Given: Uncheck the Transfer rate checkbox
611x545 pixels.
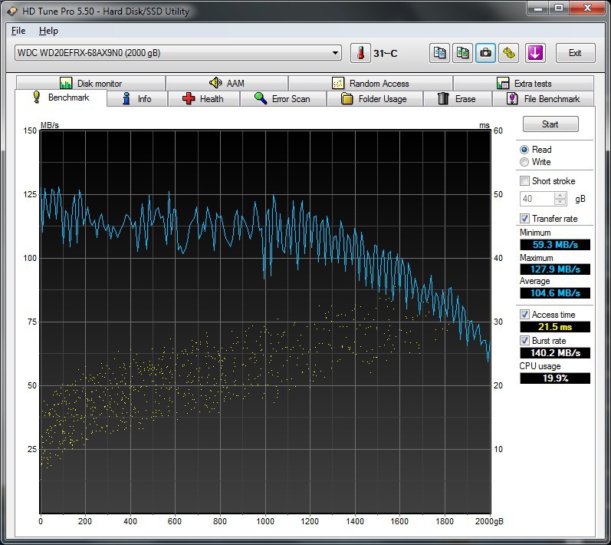Looking at the screenshot, I should click(x=524, y=219).
